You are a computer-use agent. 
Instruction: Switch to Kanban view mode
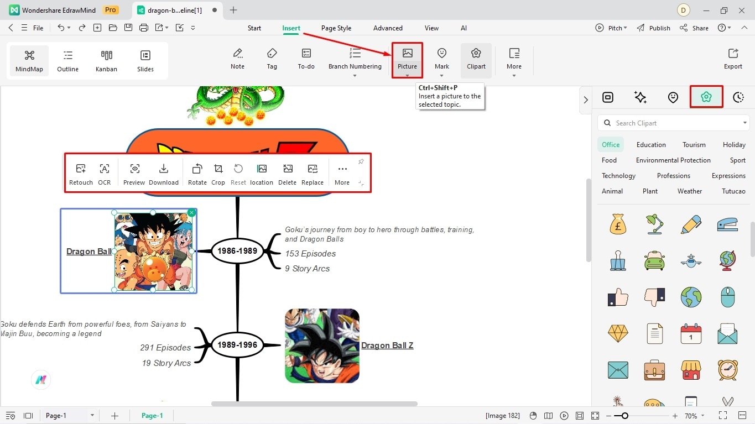point(106,60)
